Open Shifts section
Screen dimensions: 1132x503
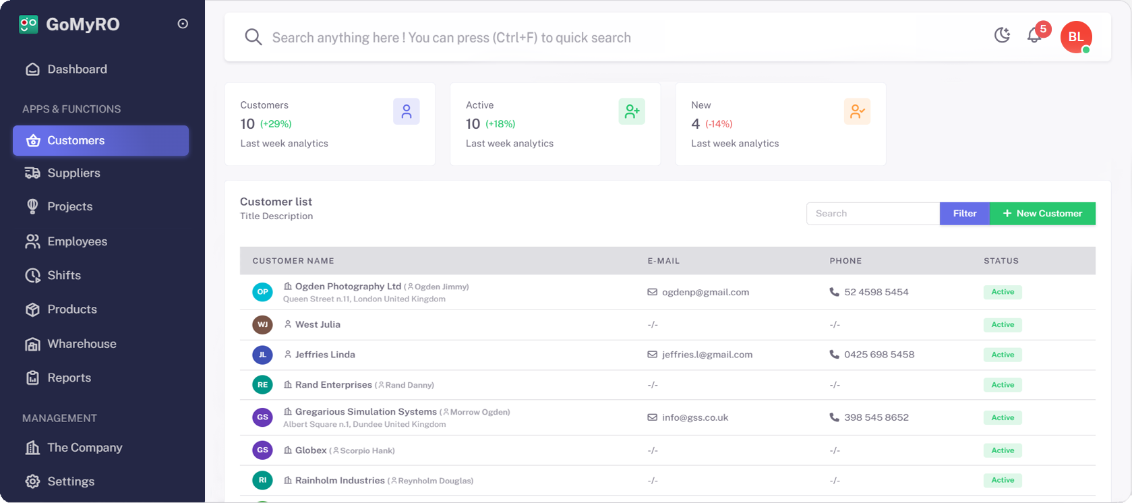pyautogui.click(x=64, y=276)
